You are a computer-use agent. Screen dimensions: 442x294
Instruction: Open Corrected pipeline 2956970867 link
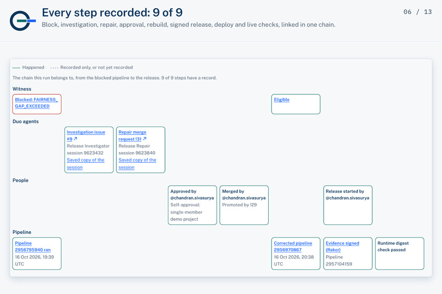click(x=293, y=246)
